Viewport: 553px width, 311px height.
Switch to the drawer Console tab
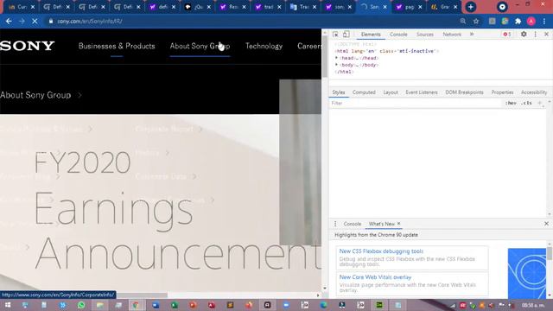pyautogui.click(x=352, y=224)
